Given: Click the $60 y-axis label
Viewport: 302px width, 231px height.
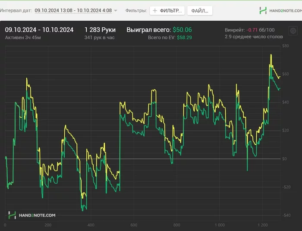Looking at the screenshot, I should coord(286,74).
